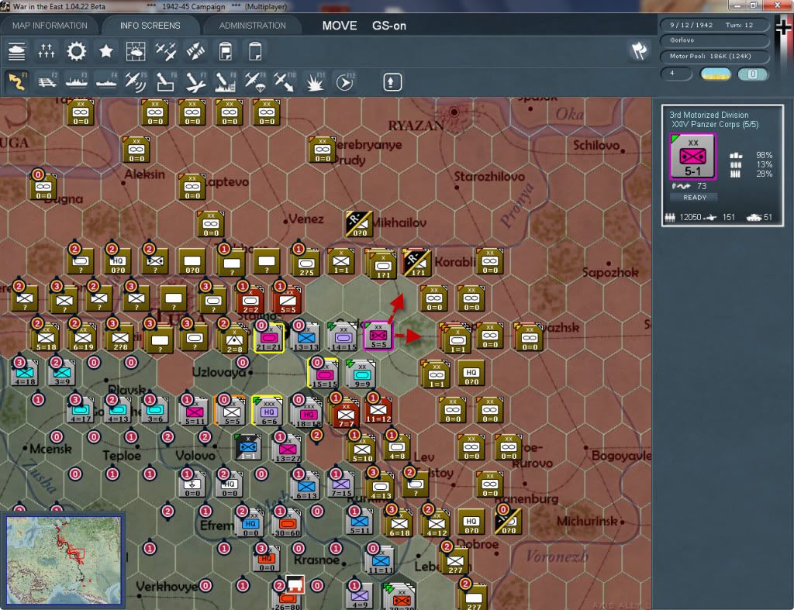This screenshot has width=794, height=610.
Task: Select the F2 rail movement mode
Action: coord(47,81)
